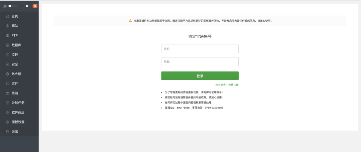Click the globe icon beside 网站
Viewport: 361px width, 152px height.
tap(7, 26)
